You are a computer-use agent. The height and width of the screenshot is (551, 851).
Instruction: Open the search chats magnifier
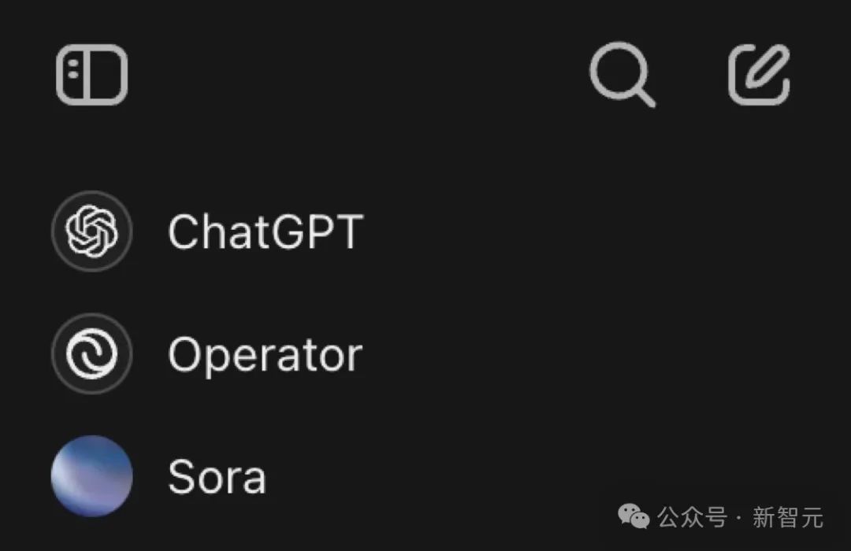pos(622,75)
